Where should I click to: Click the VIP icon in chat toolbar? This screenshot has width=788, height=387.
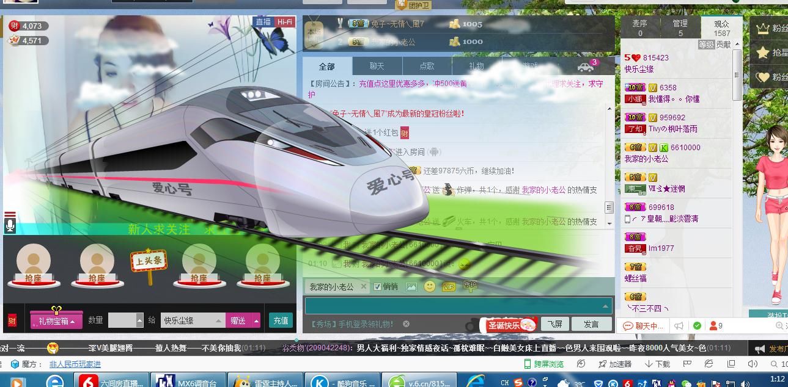click(449, 286)
